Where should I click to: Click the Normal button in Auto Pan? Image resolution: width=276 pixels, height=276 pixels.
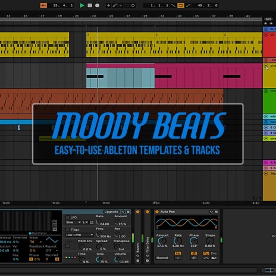(162, 258)
